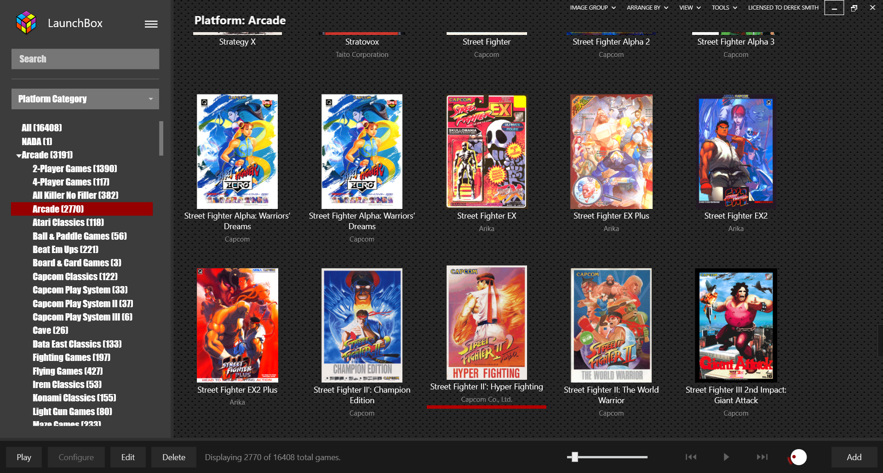Select Street Fighter EX Plus box art
883x473 pixels.
(611, 152)
